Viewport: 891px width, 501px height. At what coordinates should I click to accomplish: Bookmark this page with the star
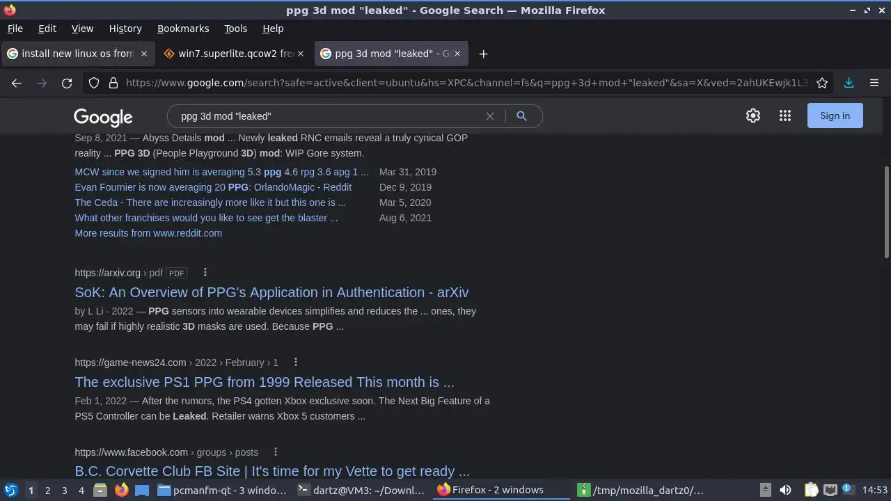822,83
